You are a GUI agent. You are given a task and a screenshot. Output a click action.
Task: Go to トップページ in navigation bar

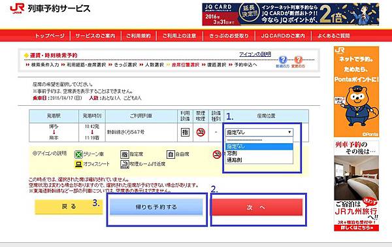point(50,36)
